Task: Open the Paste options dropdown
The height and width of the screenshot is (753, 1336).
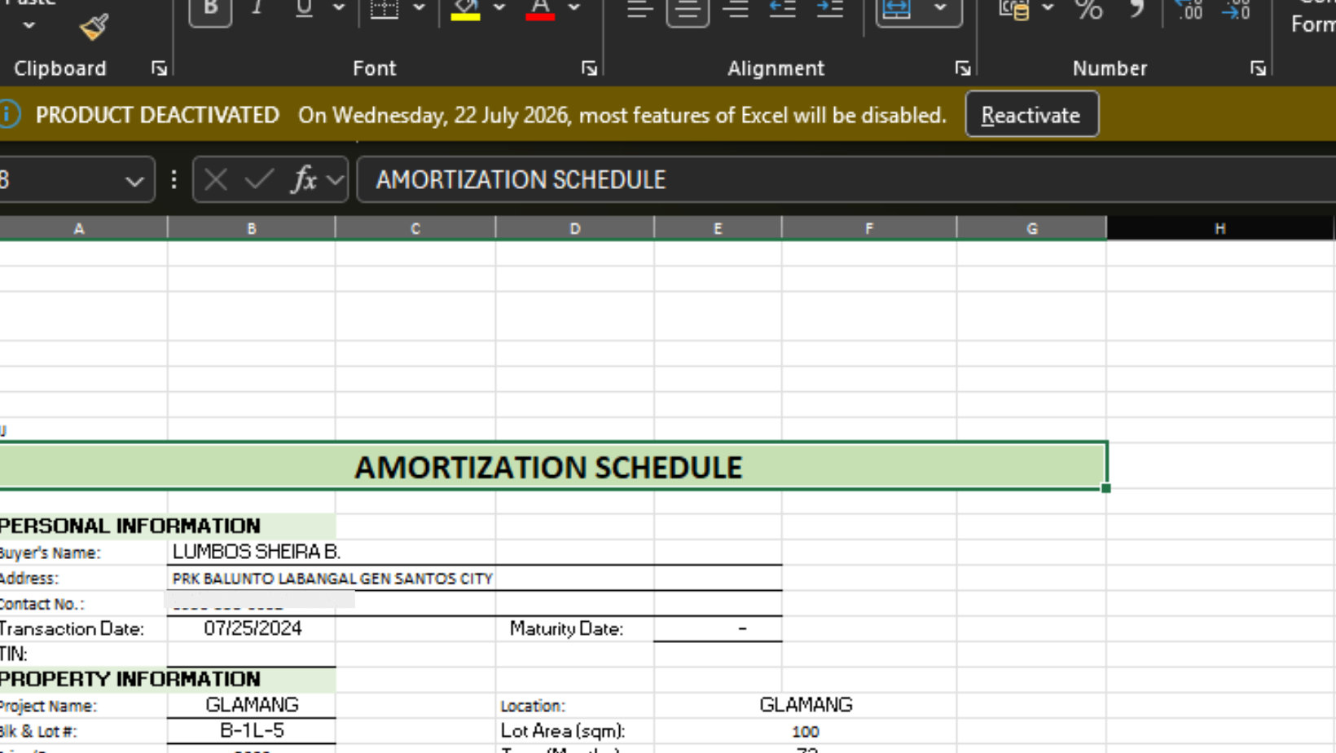Action: tap(29, 25)
